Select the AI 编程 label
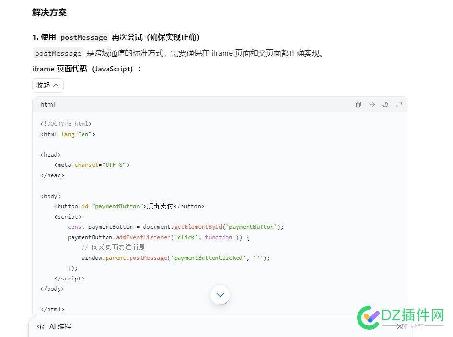 coord(60,326)
